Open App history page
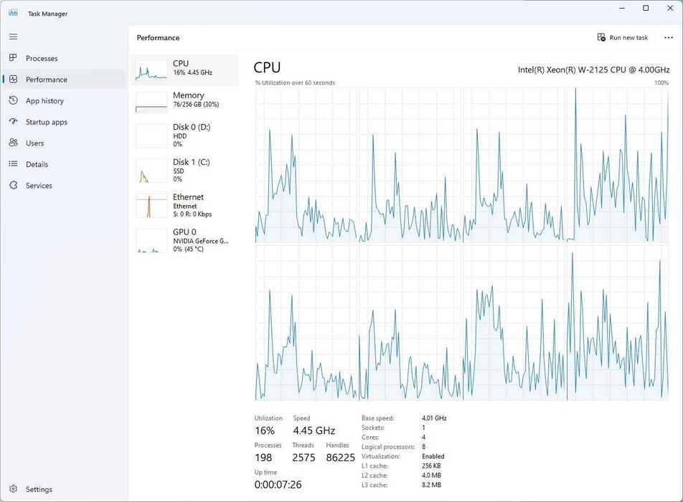The image size is (683, 502). coord(65,100)
